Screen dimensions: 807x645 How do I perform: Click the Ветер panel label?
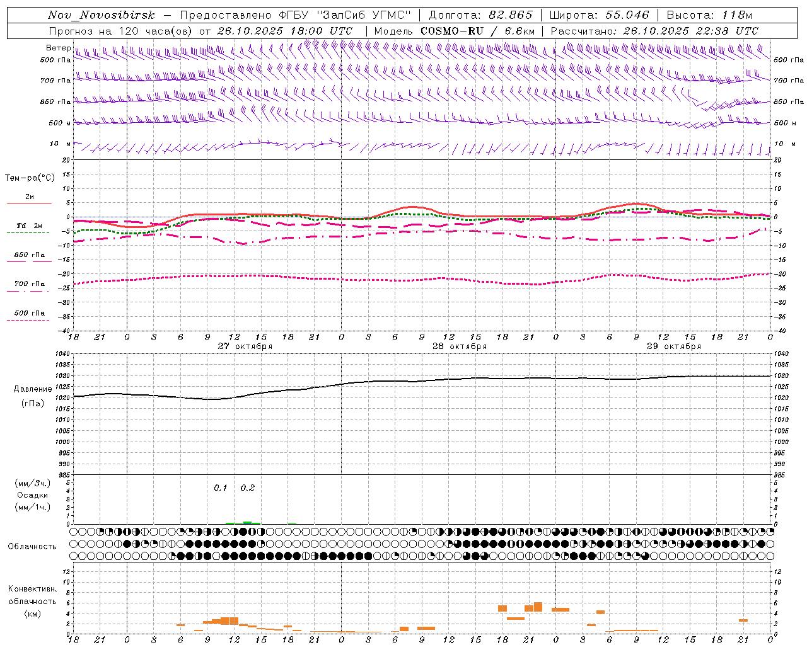[59, 48]
